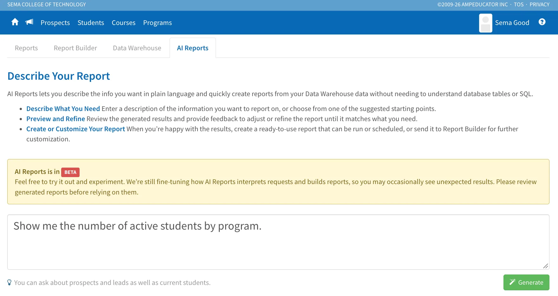Open the Courses menu

pyautogui.click(x=124, y=23)
